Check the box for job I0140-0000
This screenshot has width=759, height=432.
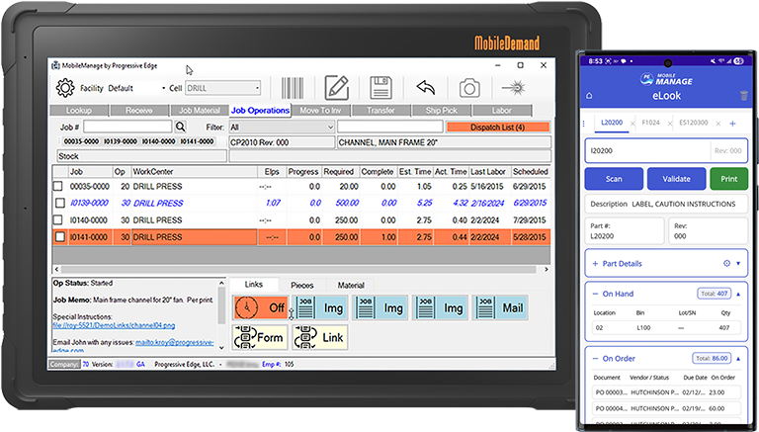point(58,219)
